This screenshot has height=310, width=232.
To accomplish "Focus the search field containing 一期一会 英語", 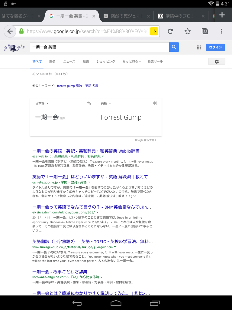I will click(x=99, y=47).
